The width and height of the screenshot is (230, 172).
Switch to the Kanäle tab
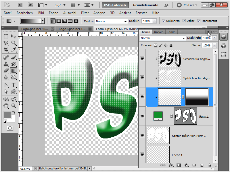pos(159,32)
